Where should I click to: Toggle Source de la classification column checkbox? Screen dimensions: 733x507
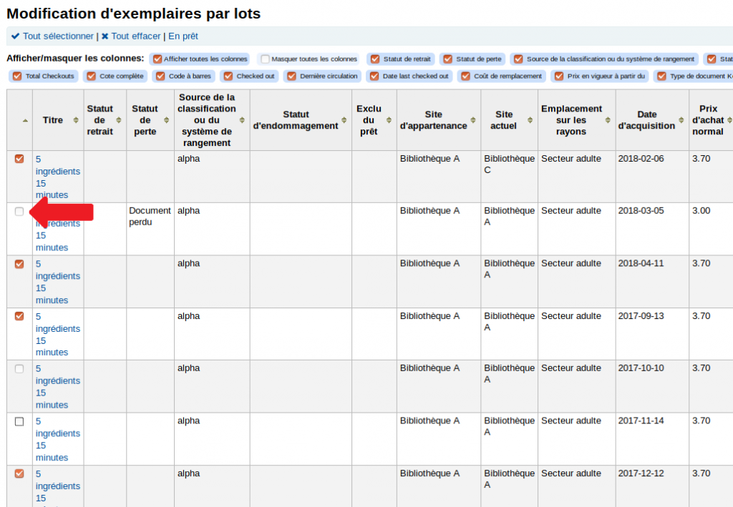tap(518, 59)
